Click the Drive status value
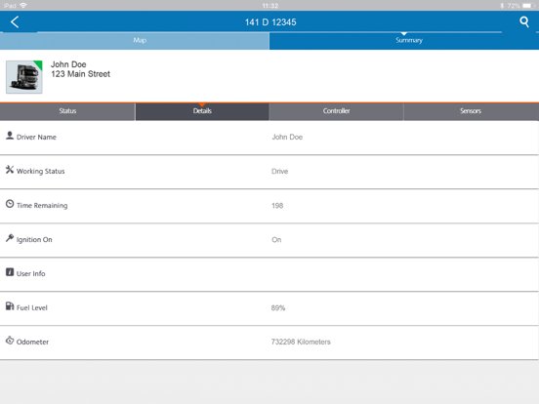539x404 pixels. tap(280, 171)
